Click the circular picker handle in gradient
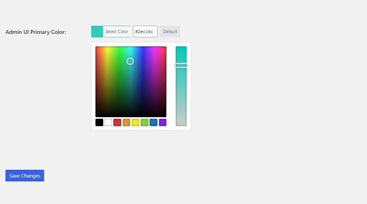 pyautogui.click(x=130, y=61)
